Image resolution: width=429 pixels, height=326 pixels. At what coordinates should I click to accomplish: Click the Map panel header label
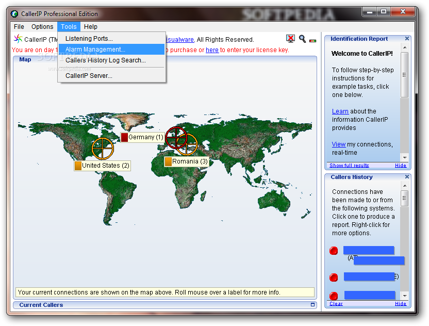25,59
